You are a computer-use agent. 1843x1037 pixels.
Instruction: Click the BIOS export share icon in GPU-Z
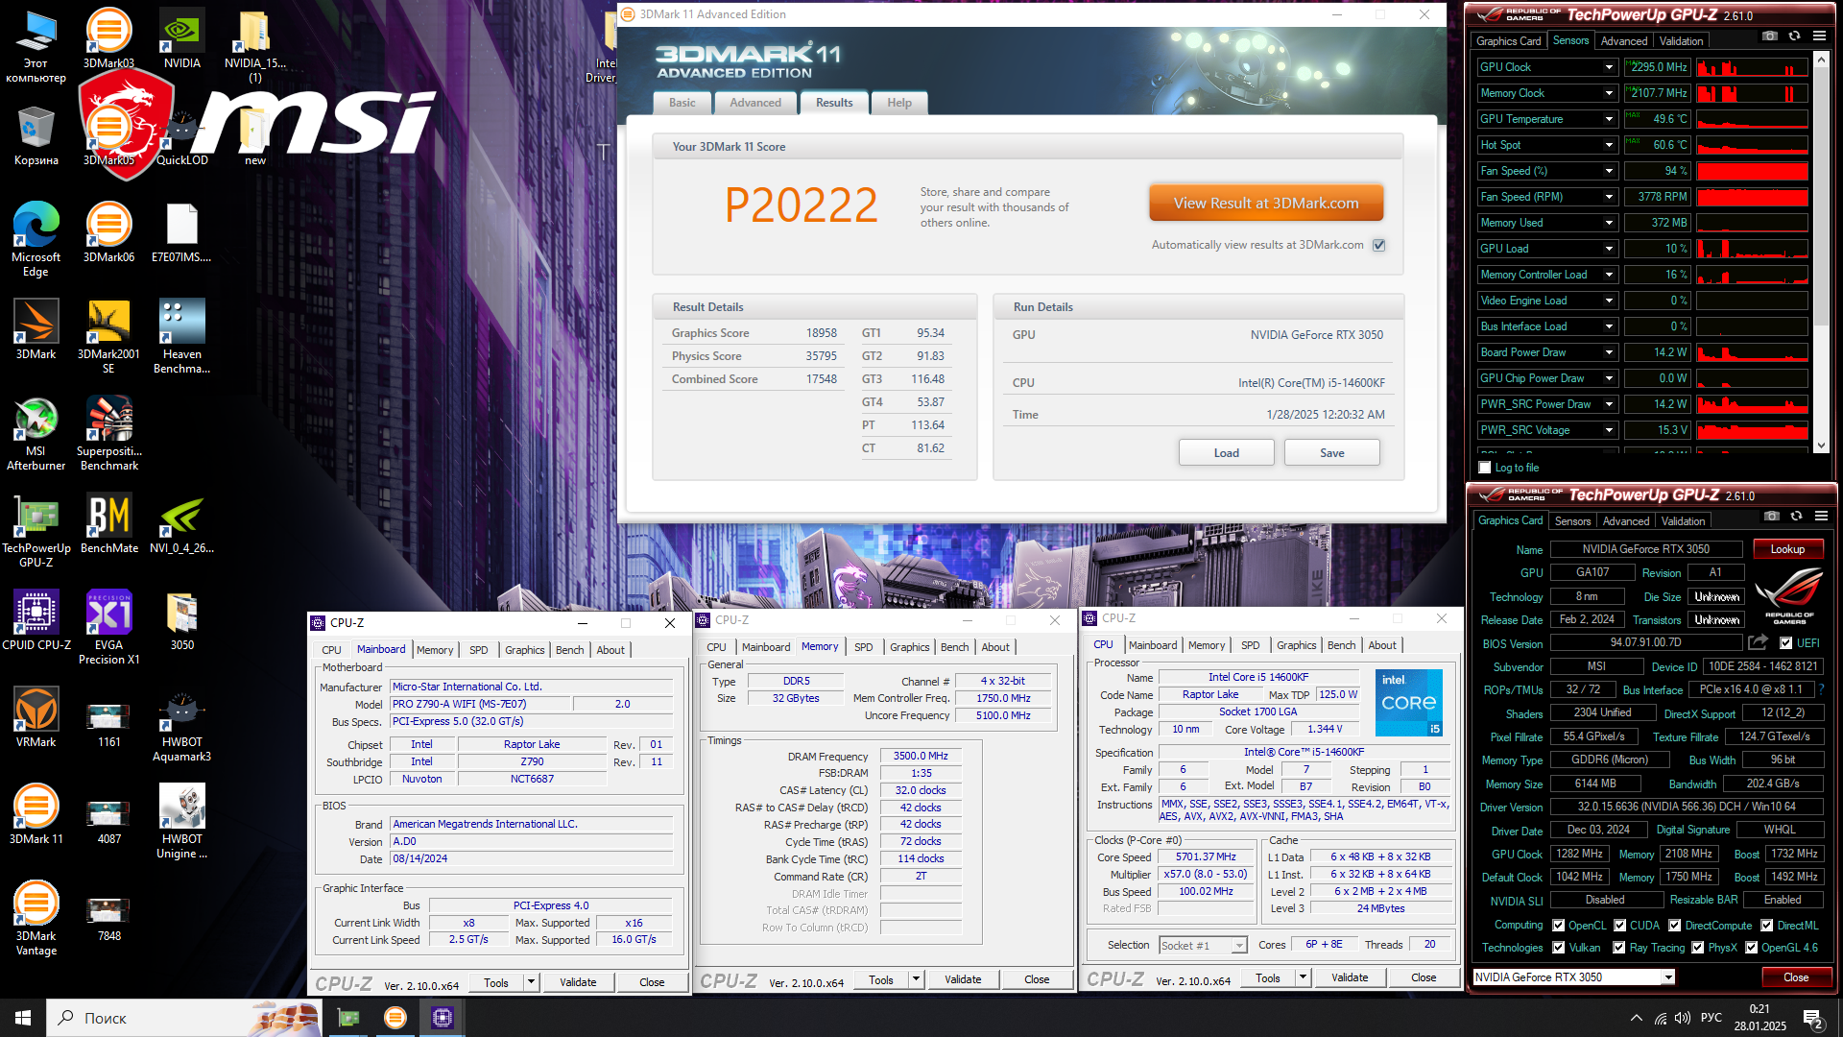coord(1758,642)
